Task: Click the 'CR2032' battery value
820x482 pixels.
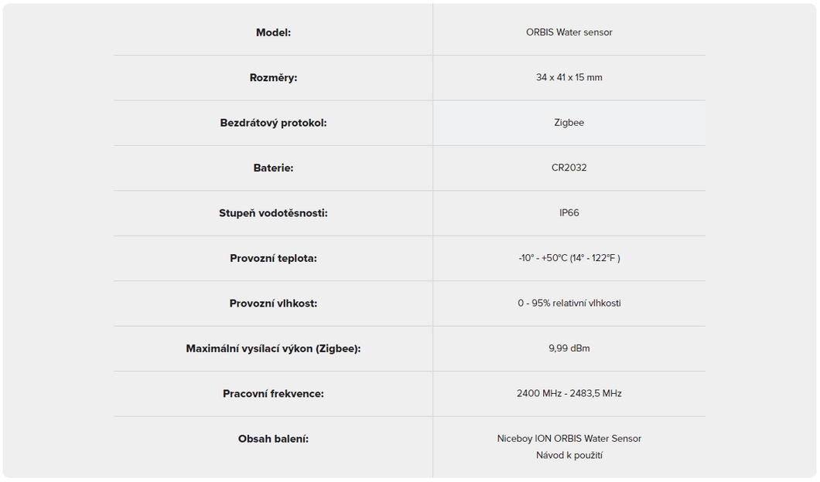Action: click(x=569, y=168)
